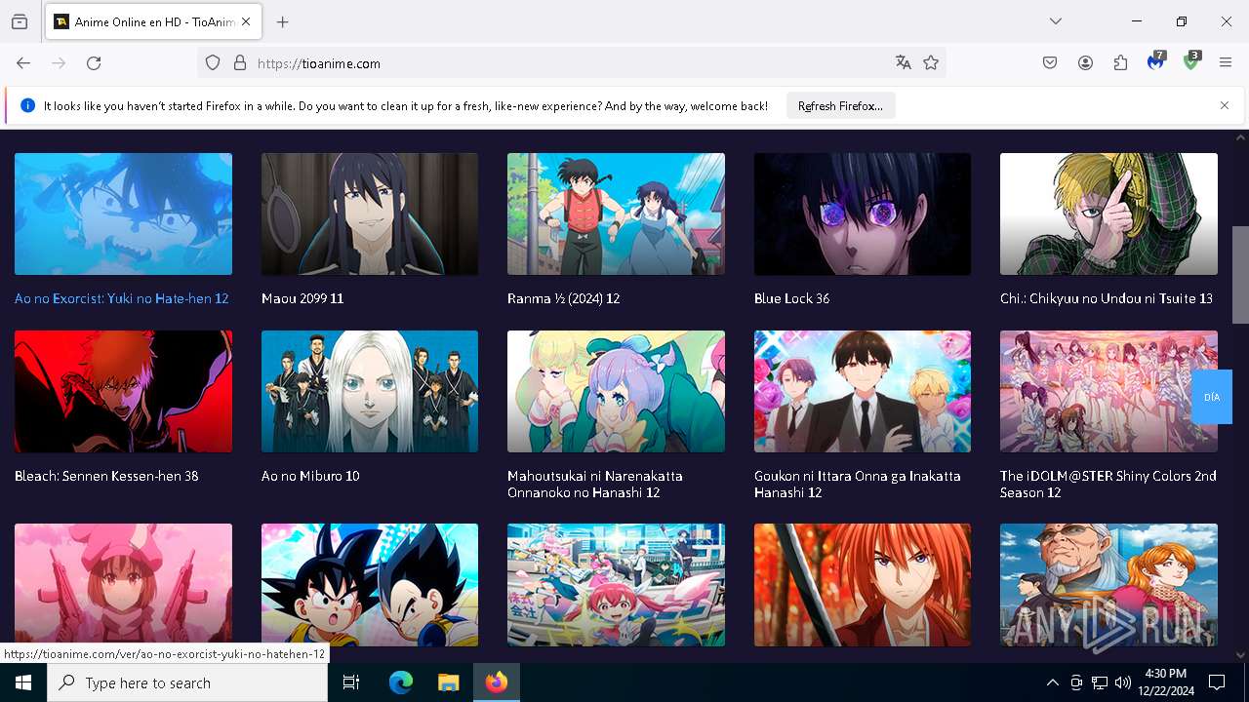This screenshot has height=702, width=1249.
Task: Click the red-haired swordsman thumbnail
Action: point(863,583)
